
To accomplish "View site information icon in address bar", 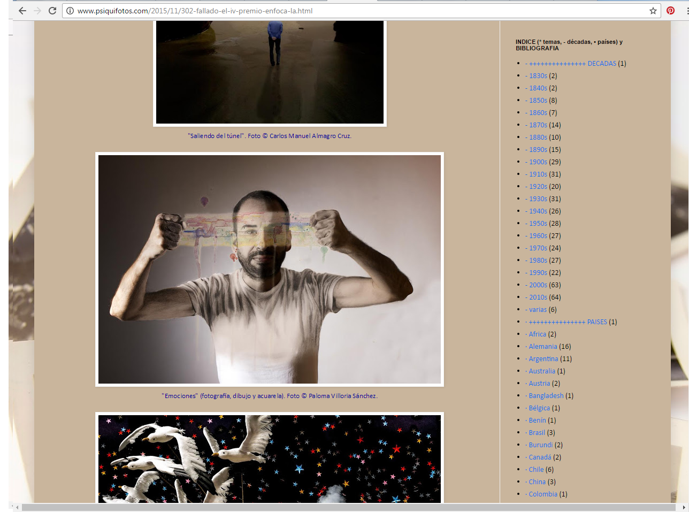I will coord(70,11).
